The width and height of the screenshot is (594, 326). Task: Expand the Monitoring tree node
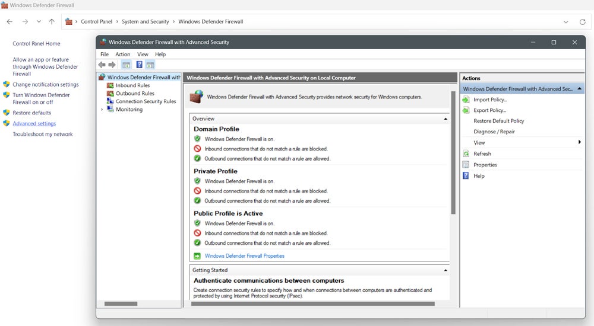click(102, 110)
